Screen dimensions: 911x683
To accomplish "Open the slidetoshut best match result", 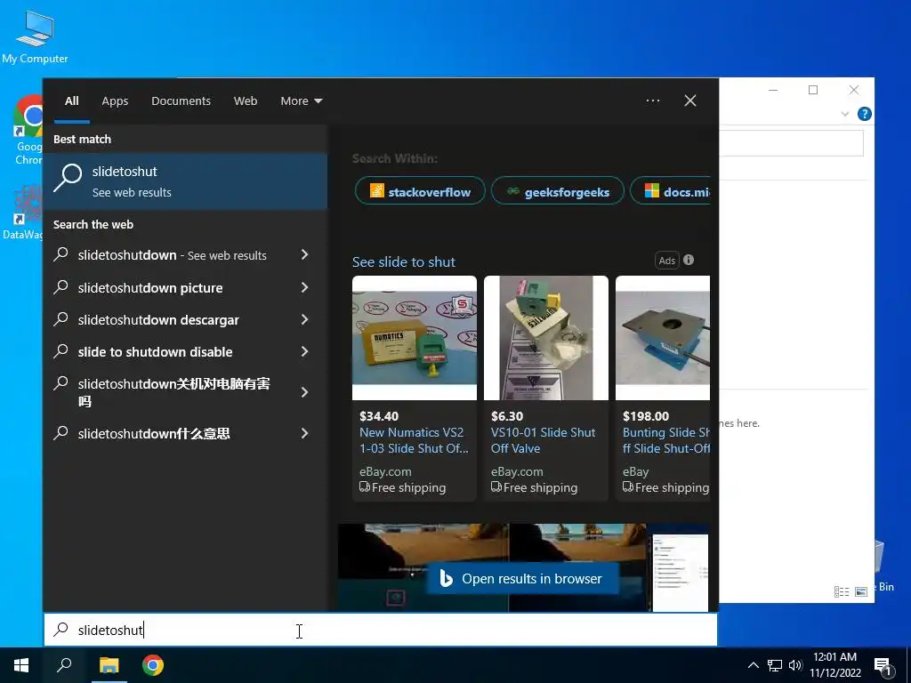I will click(x=185, y=181).
